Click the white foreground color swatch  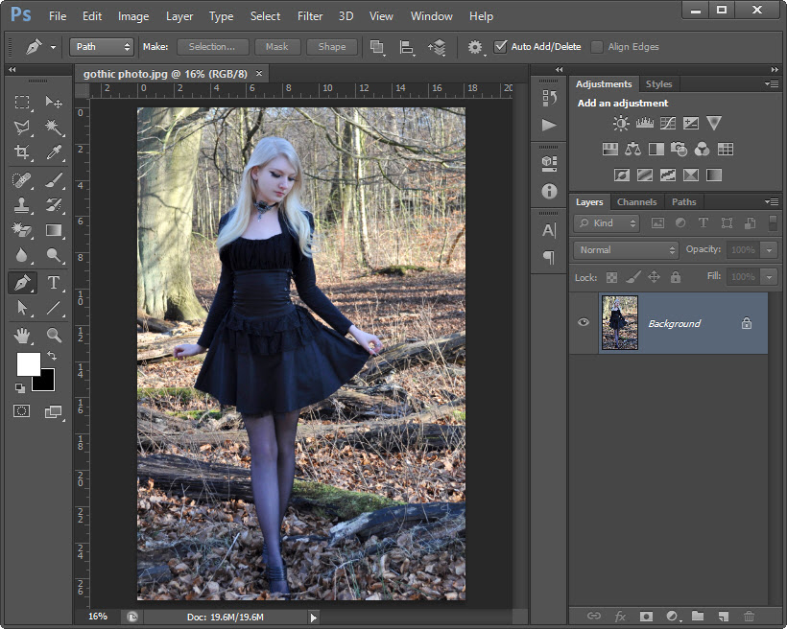(28, 364)
